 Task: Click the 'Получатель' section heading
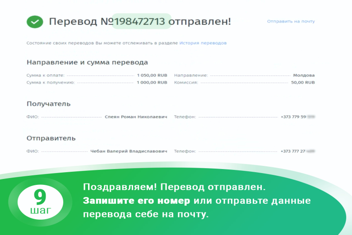[48, 104]
